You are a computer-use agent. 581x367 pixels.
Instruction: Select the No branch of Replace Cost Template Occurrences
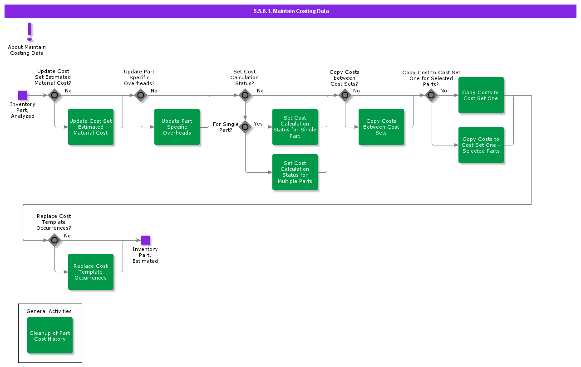pyautogui.click(x=67, y=236)
